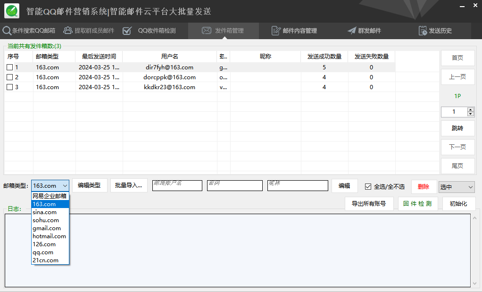Click the page number input showing 1
This screenshot has height=292, width=482.
click(454, 112)
